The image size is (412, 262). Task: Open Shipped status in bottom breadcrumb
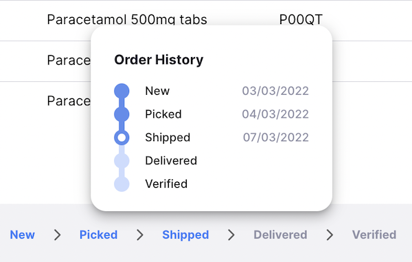pos(185,235)
